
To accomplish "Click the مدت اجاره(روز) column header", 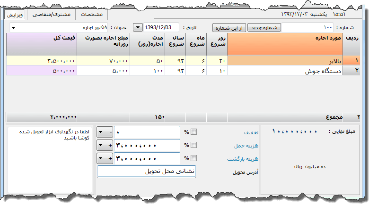I will (148, 44).
